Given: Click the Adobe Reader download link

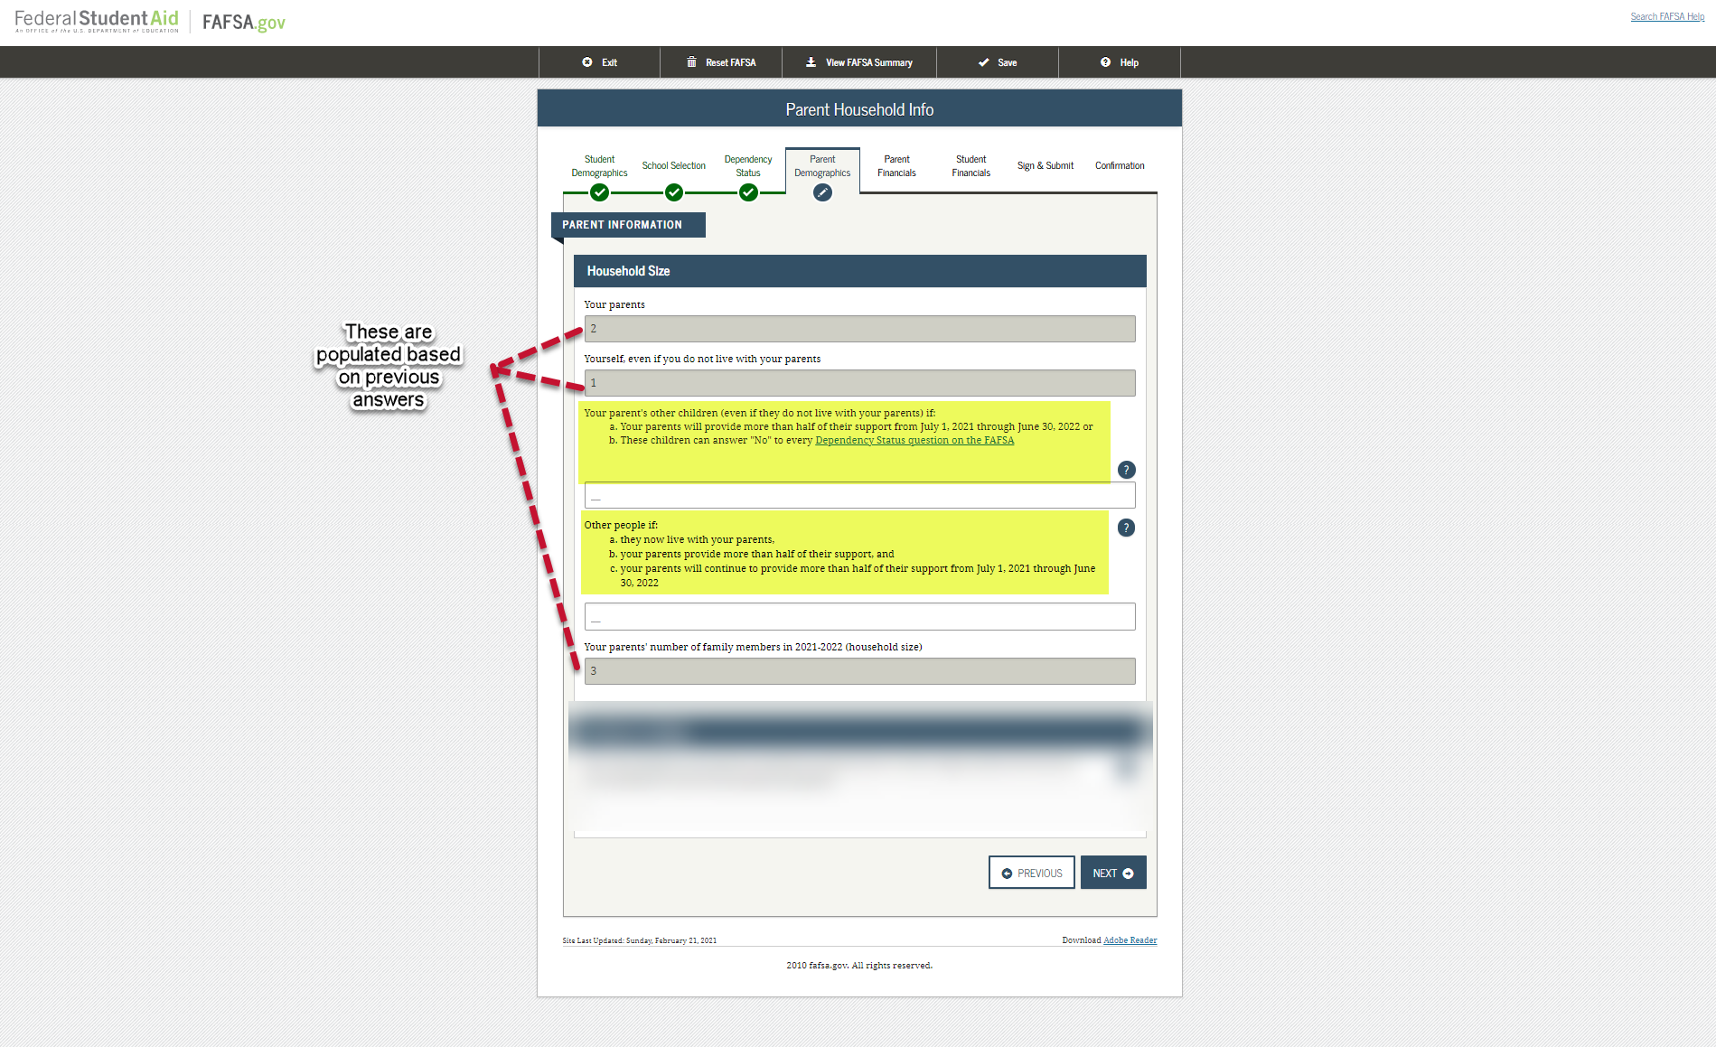Looking at the screenshot, I should [x=1130, y=939].
